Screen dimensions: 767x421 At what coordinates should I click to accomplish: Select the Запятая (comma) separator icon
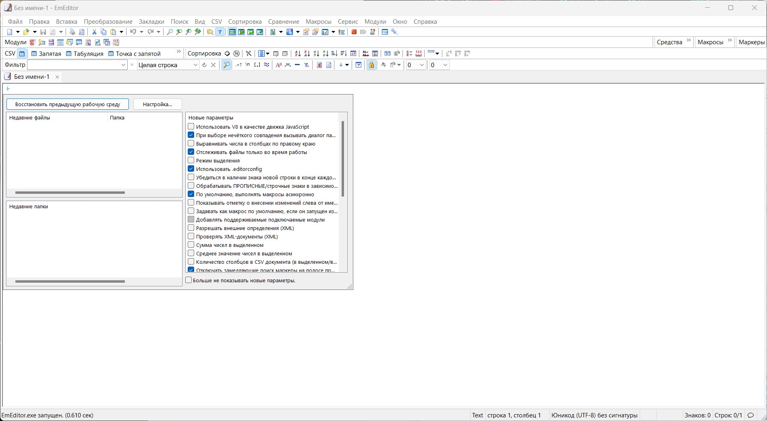pos(34,53)
